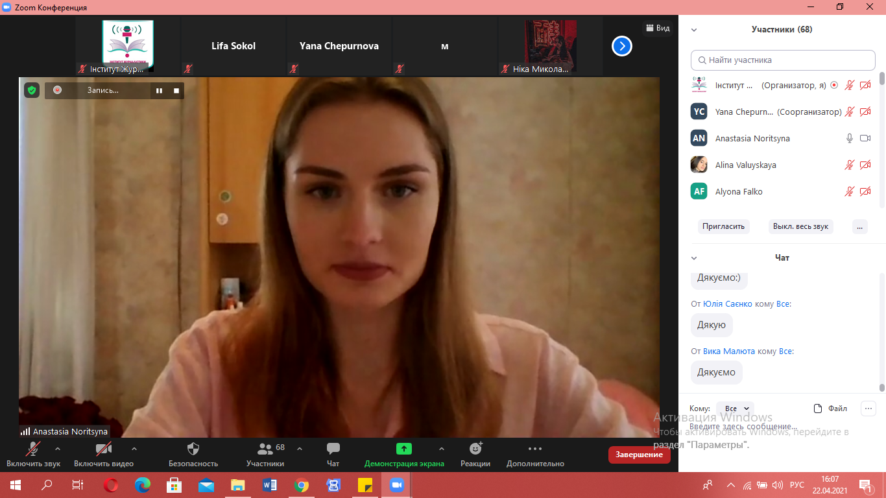Start screen share with green arrow icon
This screenshot has width=886, height=498.
404,449
